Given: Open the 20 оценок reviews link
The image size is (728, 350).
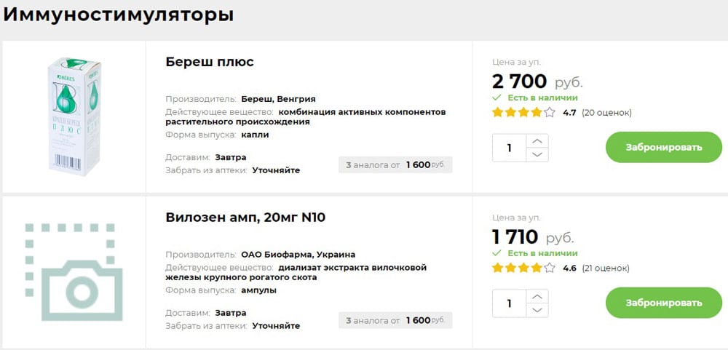Looking at the screenshot, I should click(x=607, y=112).
